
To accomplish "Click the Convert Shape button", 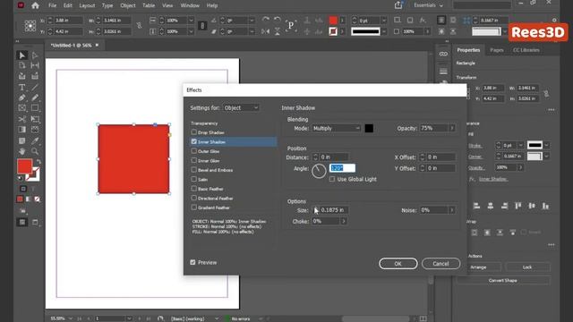I will point(503,280).
